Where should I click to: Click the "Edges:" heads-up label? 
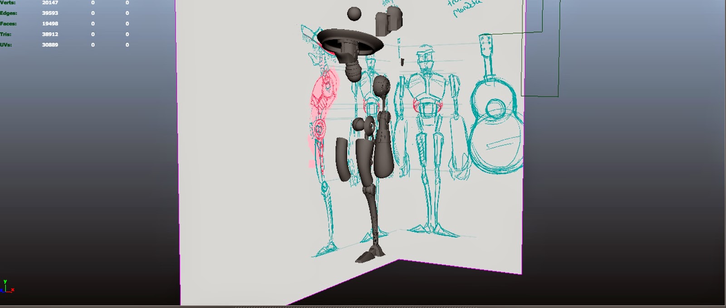point(9,13)
